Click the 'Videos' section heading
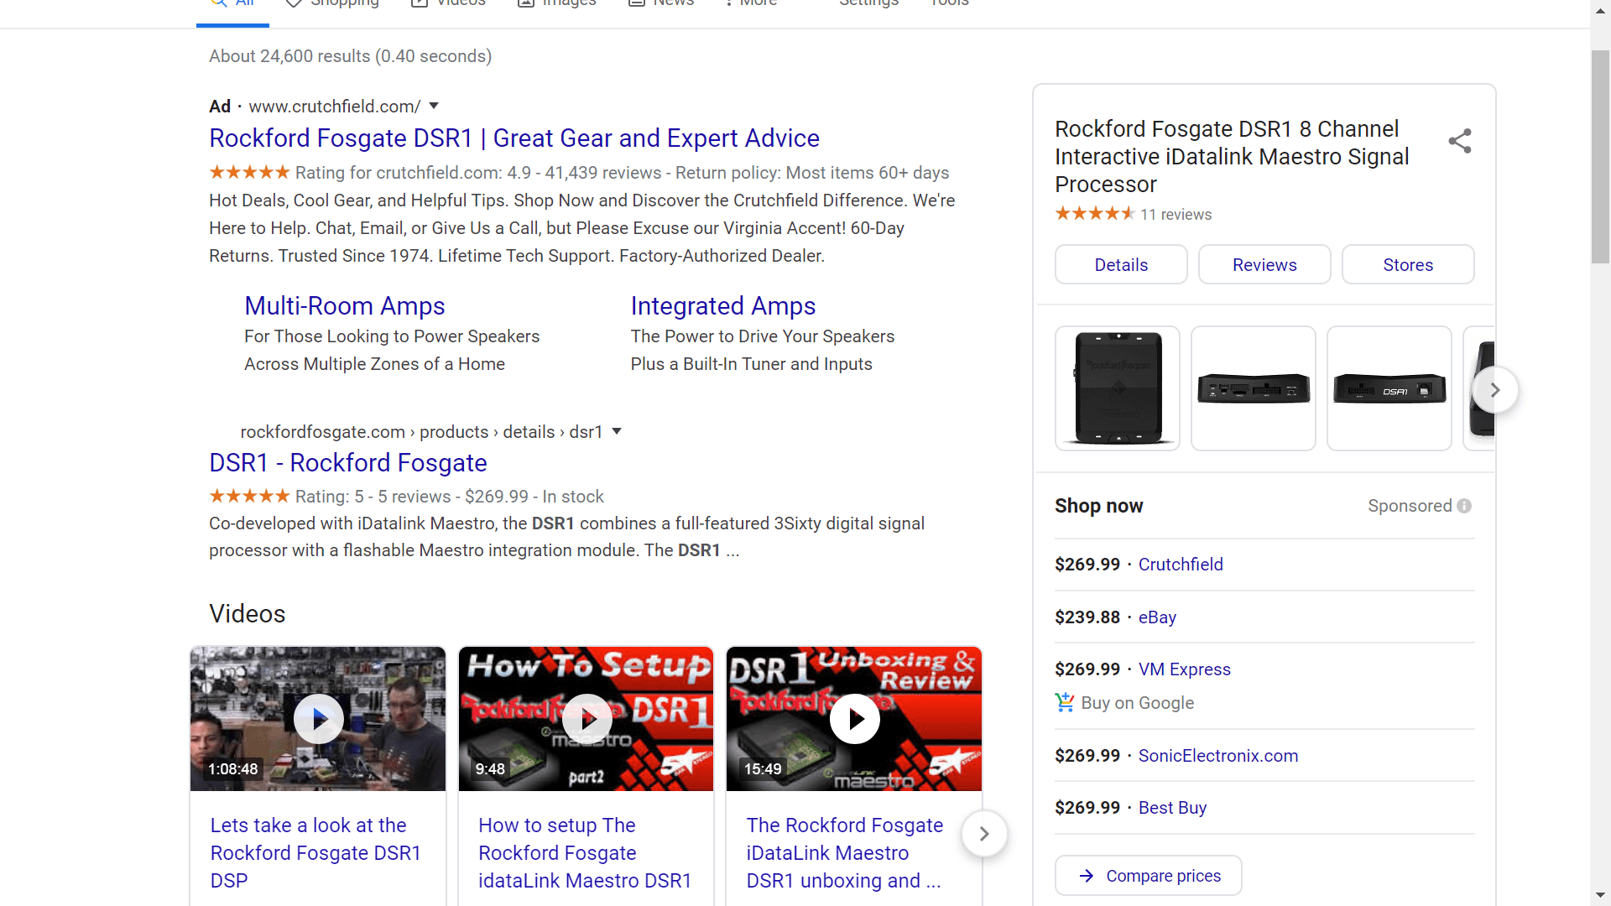The width and height of the screenshot is (1611, 906). point(248,614)
